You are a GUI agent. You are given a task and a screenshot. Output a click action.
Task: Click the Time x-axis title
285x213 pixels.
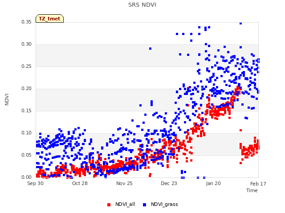click(252, 190)
